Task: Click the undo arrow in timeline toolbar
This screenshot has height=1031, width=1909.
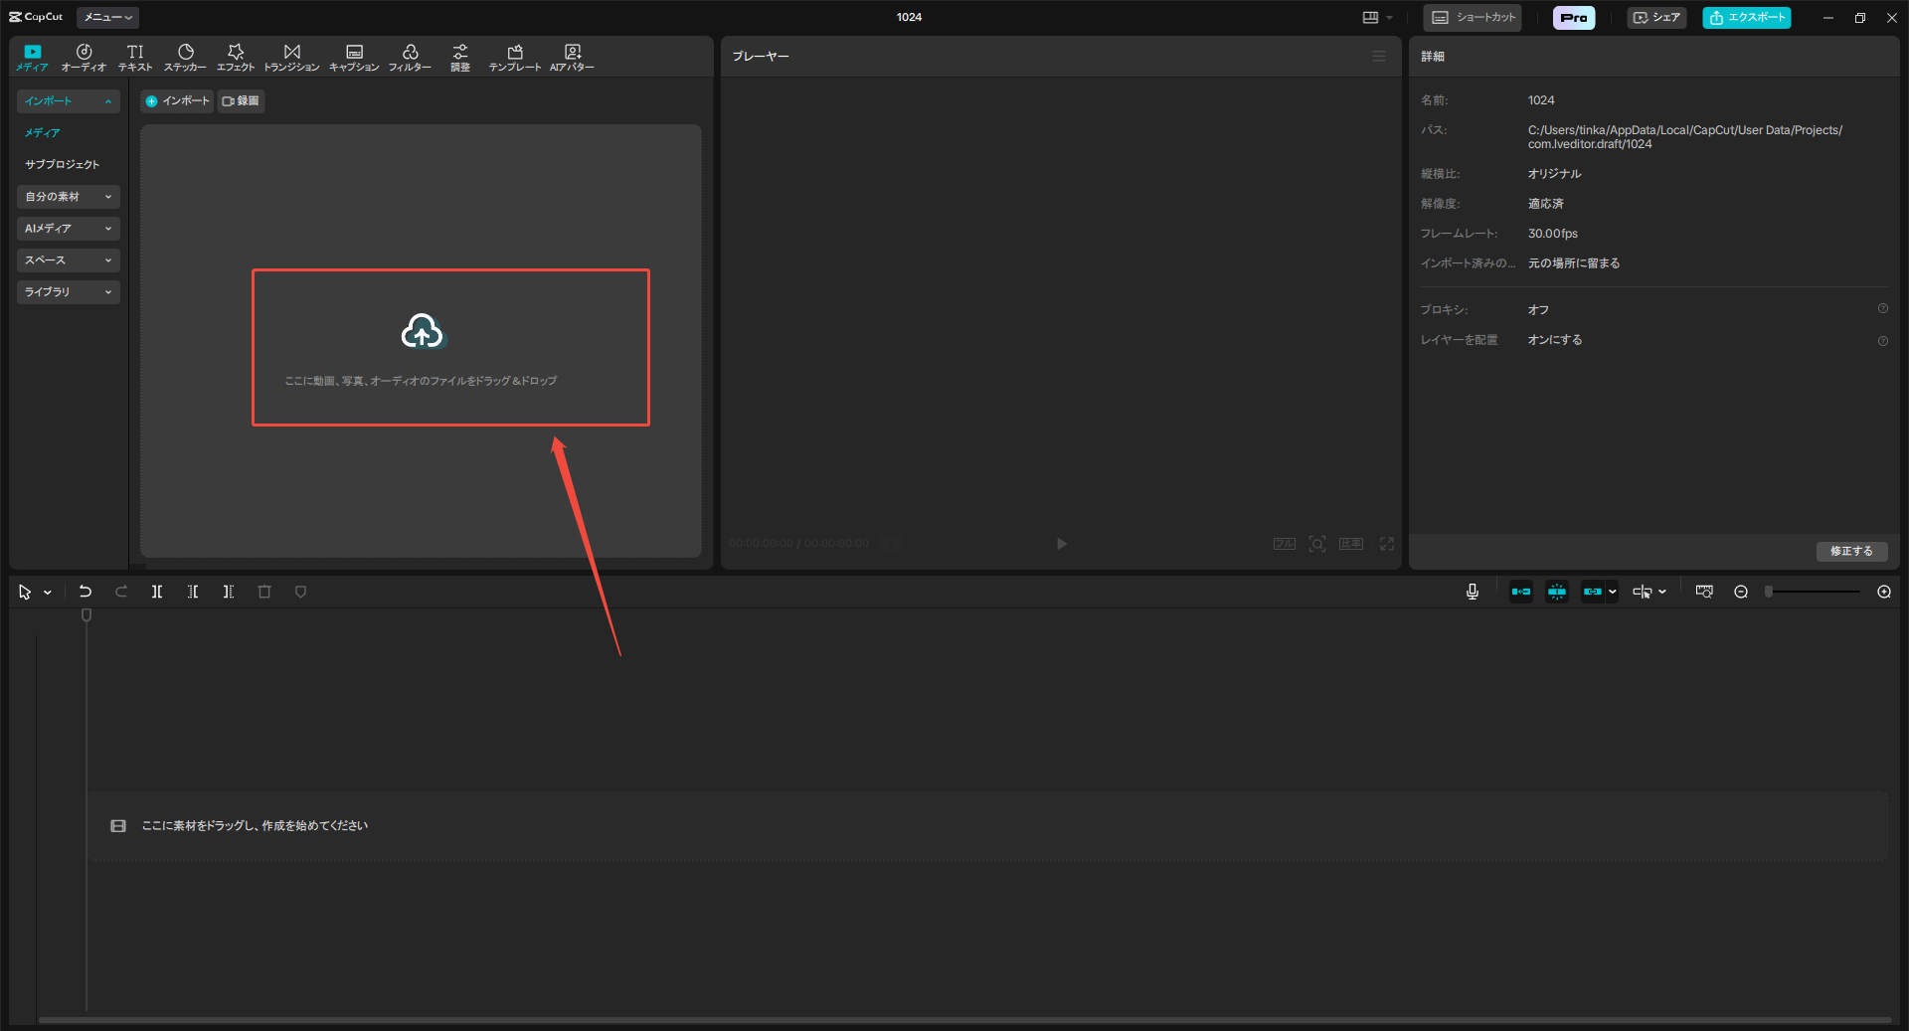Action: click(x=86, y=592)
